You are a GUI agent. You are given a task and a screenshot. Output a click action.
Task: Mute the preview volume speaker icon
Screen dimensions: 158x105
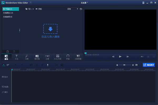(142, 57)
